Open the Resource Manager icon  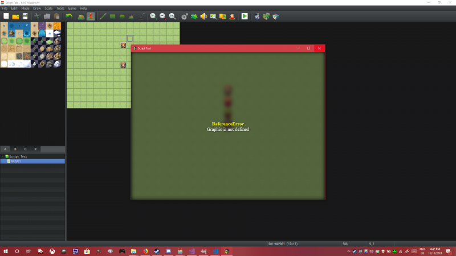coord(223,16)
